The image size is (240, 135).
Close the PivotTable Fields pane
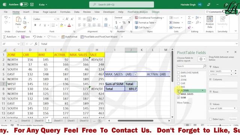(235, 52)
